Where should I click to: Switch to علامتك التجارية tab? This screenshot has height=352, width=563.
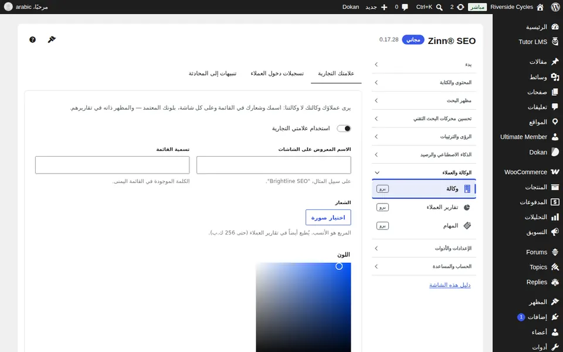point(336,73)
